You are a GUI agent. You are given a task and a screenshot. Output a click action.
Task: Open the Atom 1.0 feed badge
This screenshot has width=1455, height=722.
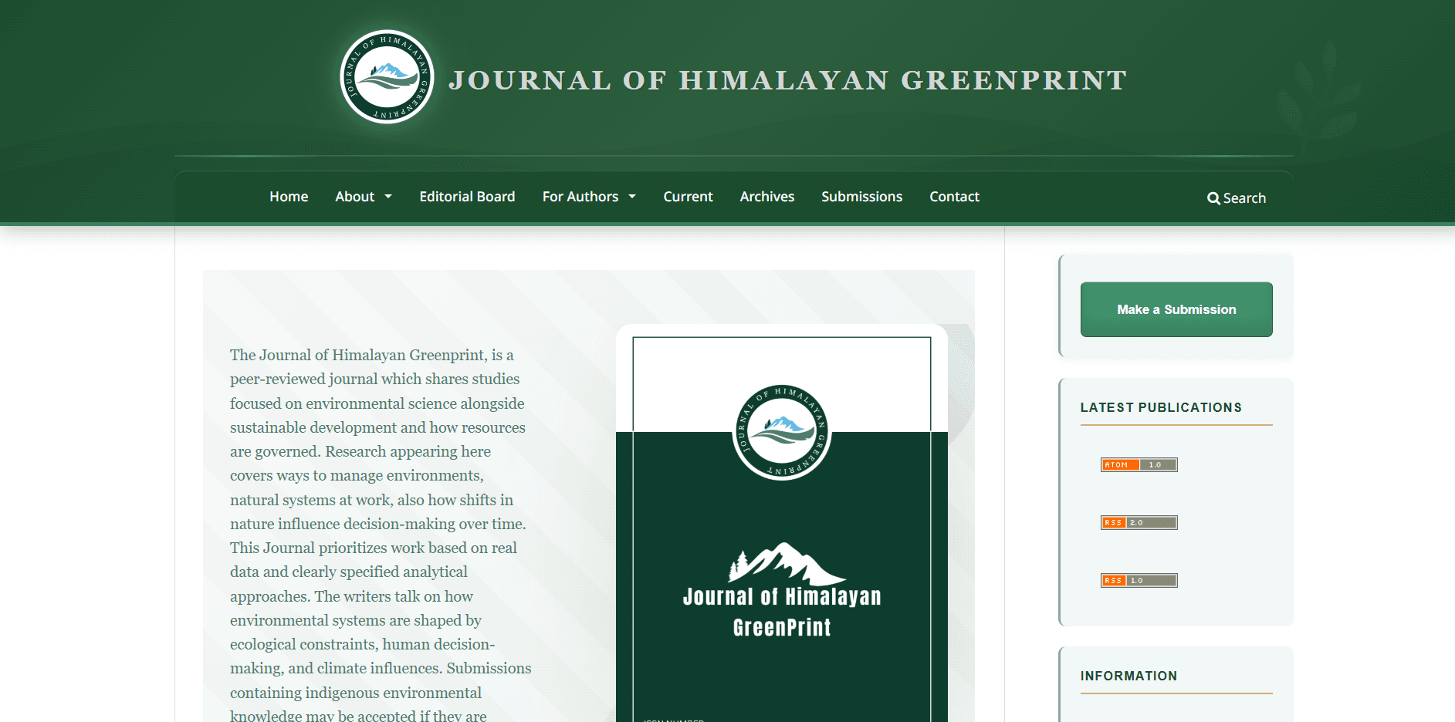click(x=1139, y=464)
